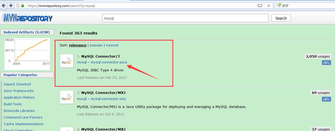Open Application Metrics category

tap(19, 97)
